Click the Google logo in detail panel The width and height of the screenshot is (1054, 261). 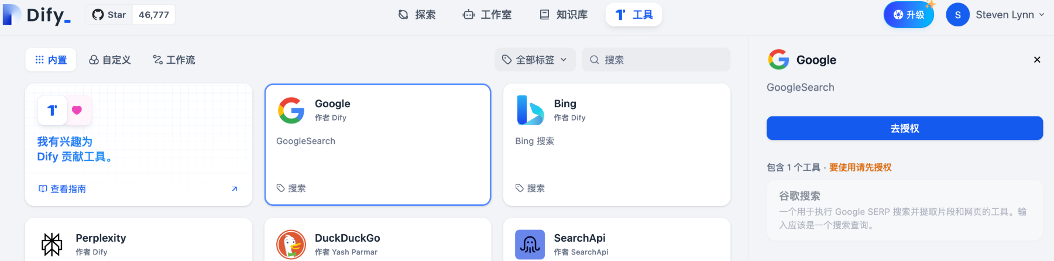click(x=778, y=60)
